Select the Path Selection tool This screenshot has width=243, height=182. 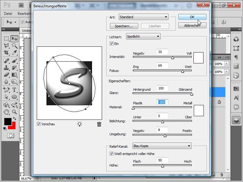(x=6, y=97)
